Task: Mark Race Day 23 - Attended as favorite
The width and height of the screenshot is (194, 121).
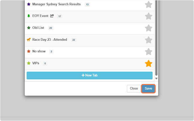Action: coord(148,40)
